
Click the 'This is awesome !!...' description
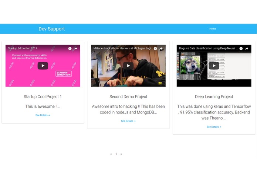point(43,106)
